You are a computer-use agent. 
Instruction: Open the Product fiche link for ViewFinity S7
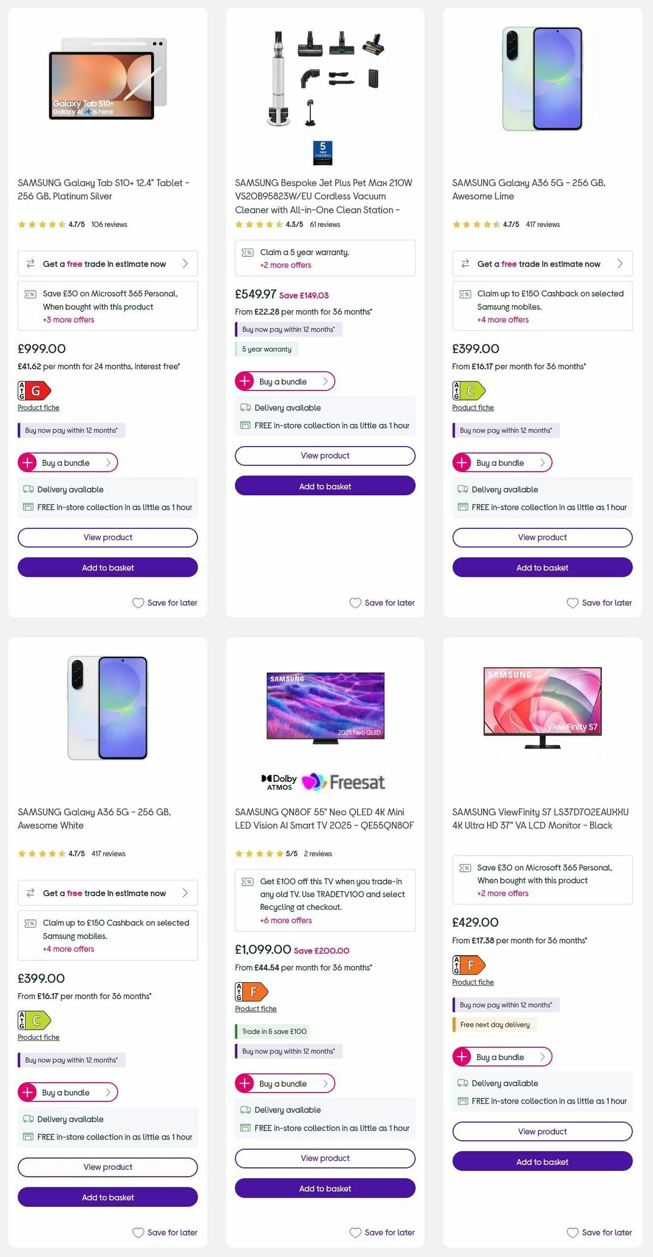[x=472, y=982]
